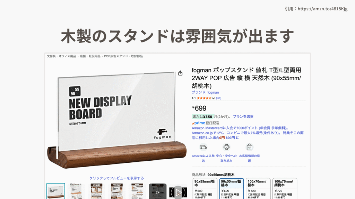Open the 2+ more images thumbnail
The image size is (355, 199).
158,191
